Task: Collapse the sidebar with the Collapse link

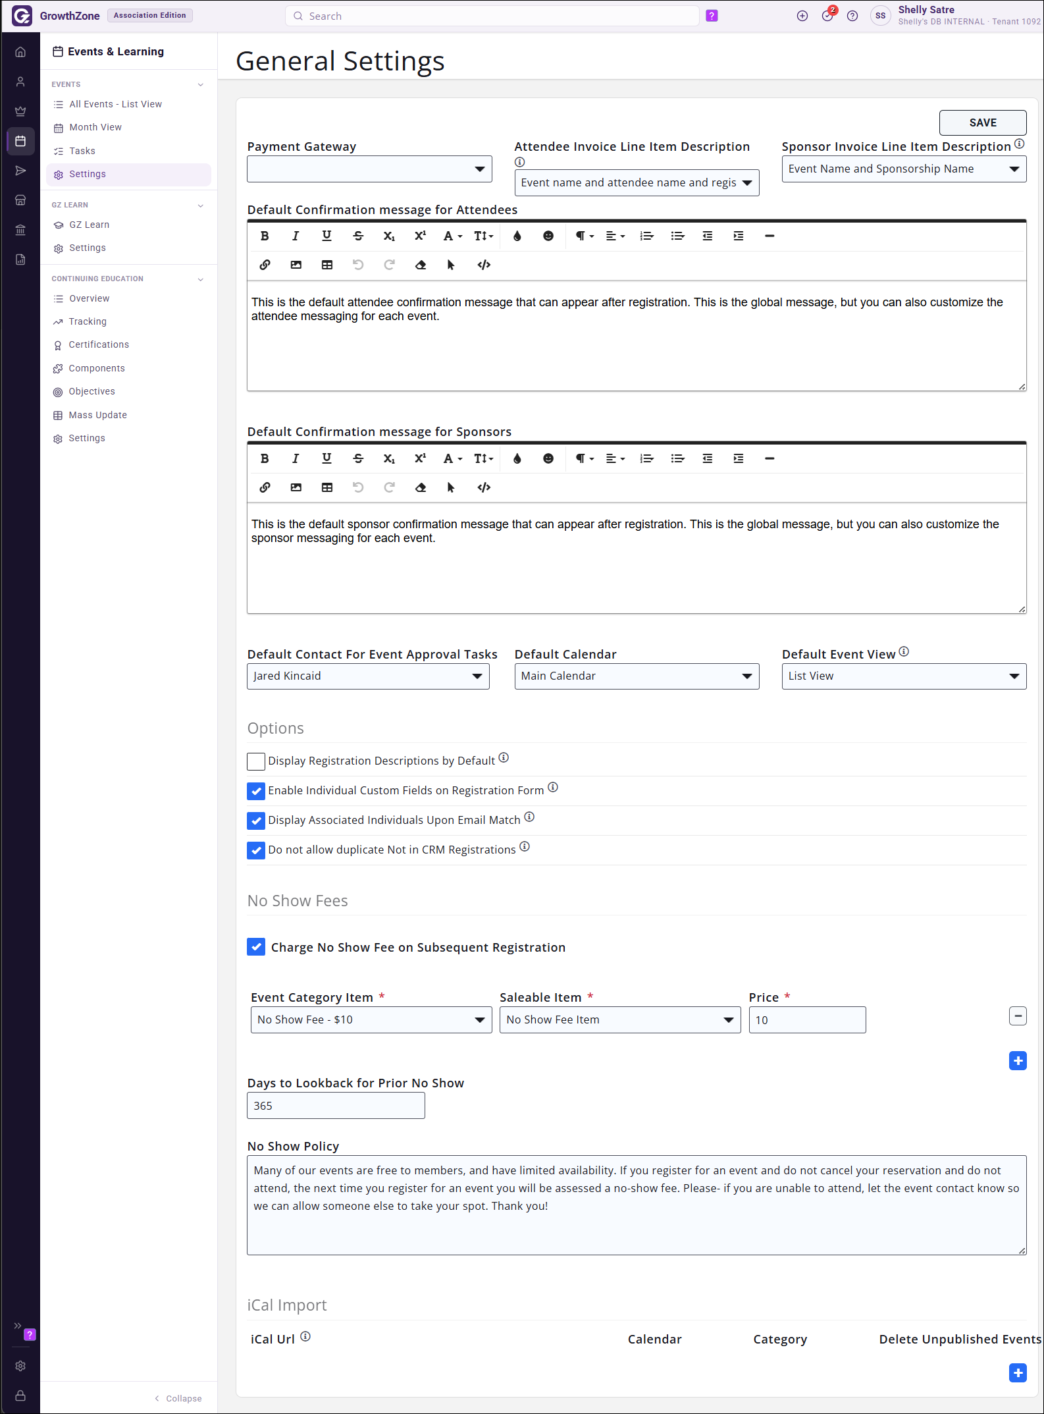Action: click(178, 1398)
